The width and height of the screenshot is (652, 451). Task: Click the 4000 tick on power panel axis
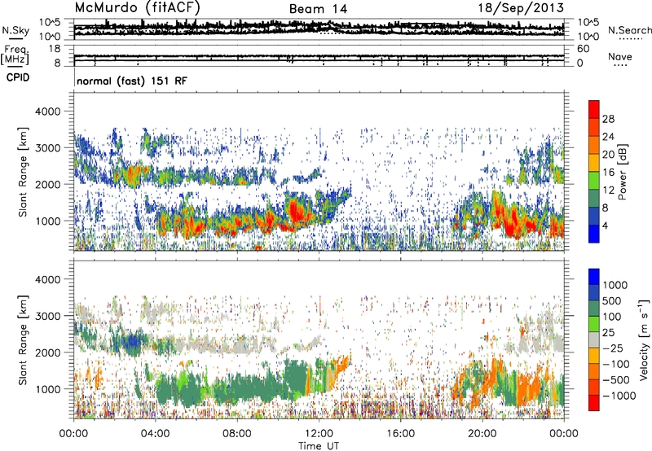click(47, 112)
